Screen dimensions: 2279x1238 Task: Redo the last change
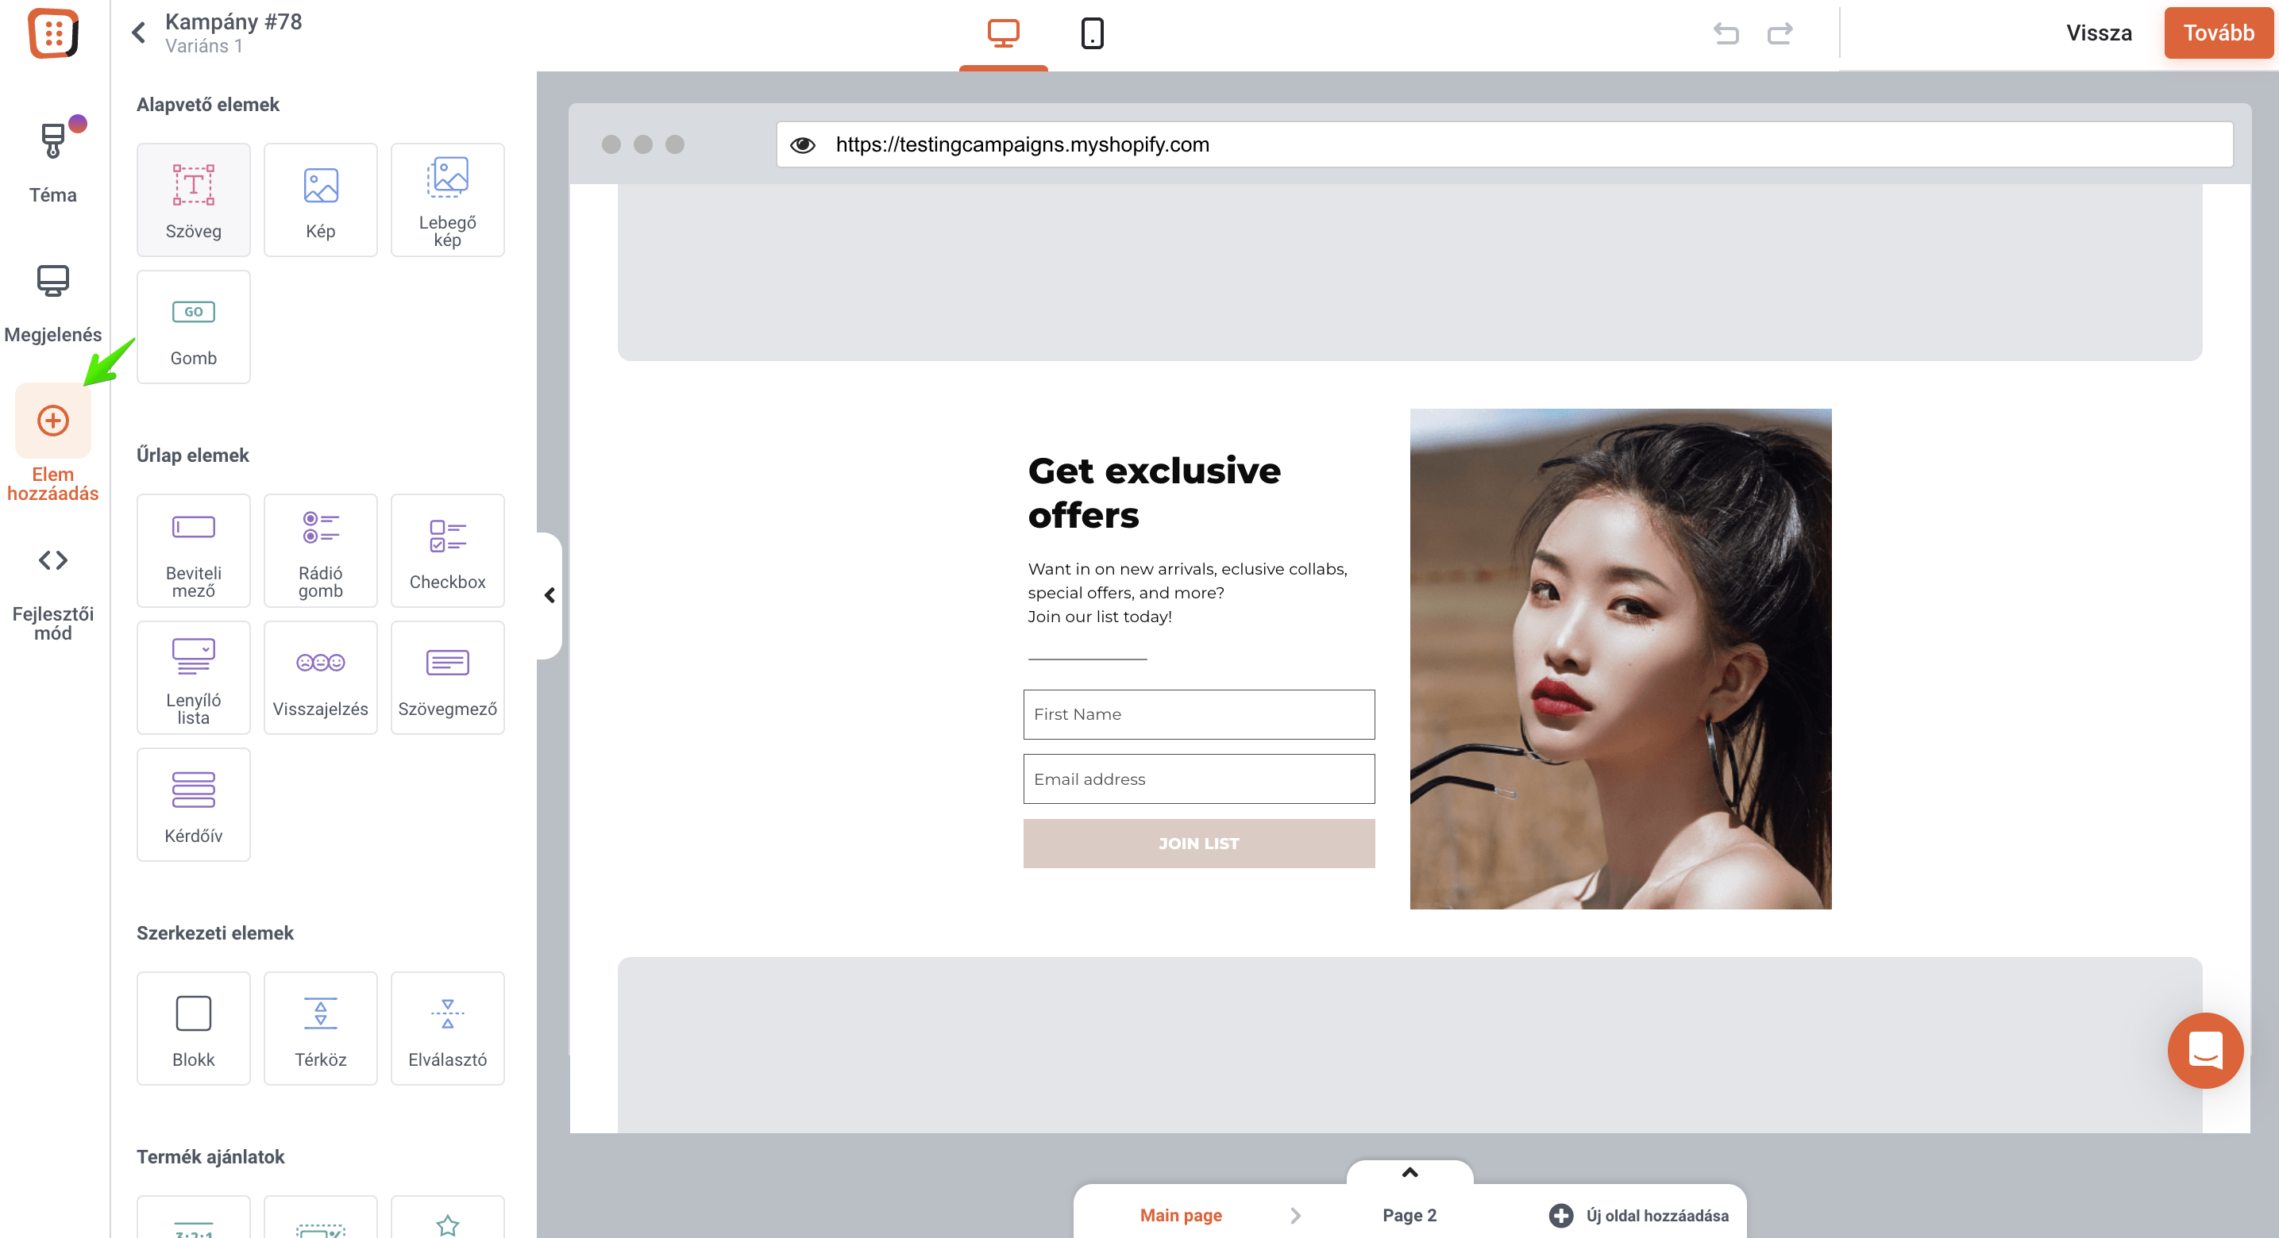(x=1780, y=33)
